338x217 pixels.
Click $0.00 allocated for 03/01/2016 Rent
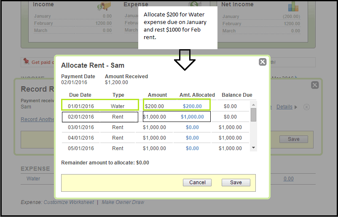pos(192,127)
